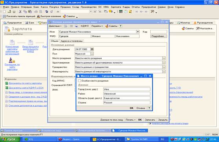
Task: Switch to the Адреса и телефоны tab
Action: 71,41
